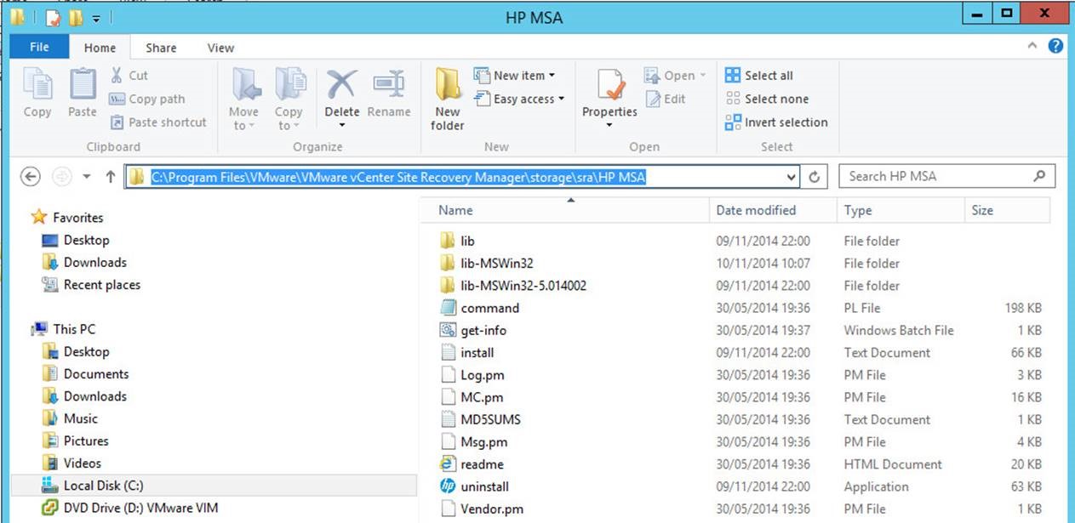1075x523 pixels.
Task: Create a New folder via ribbon icon
Action: [448, 86]
